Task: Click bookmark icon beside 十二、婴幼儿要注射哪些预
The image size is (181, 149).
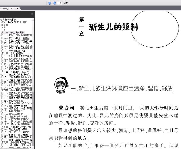Action: pyautogui.click(x=2, y=122)
